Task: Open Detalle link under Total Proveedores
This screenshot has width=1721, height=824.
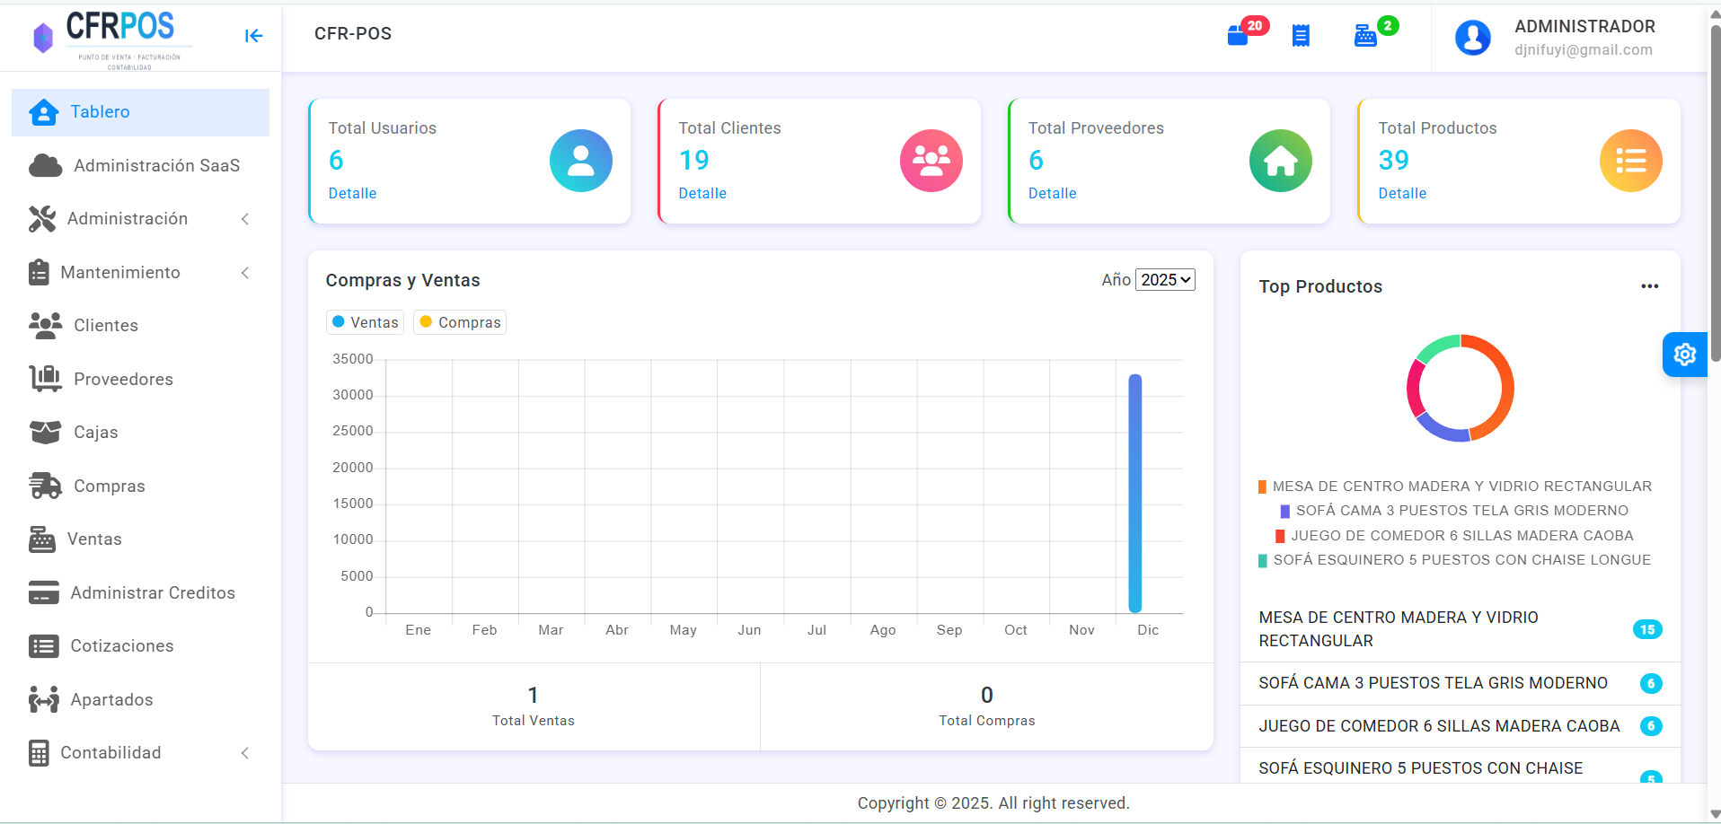Action: pos(1053,194)
